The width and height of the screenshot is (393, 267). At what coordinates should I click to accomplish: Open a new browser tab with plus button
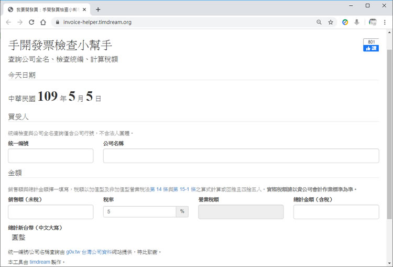coord(98,9)
